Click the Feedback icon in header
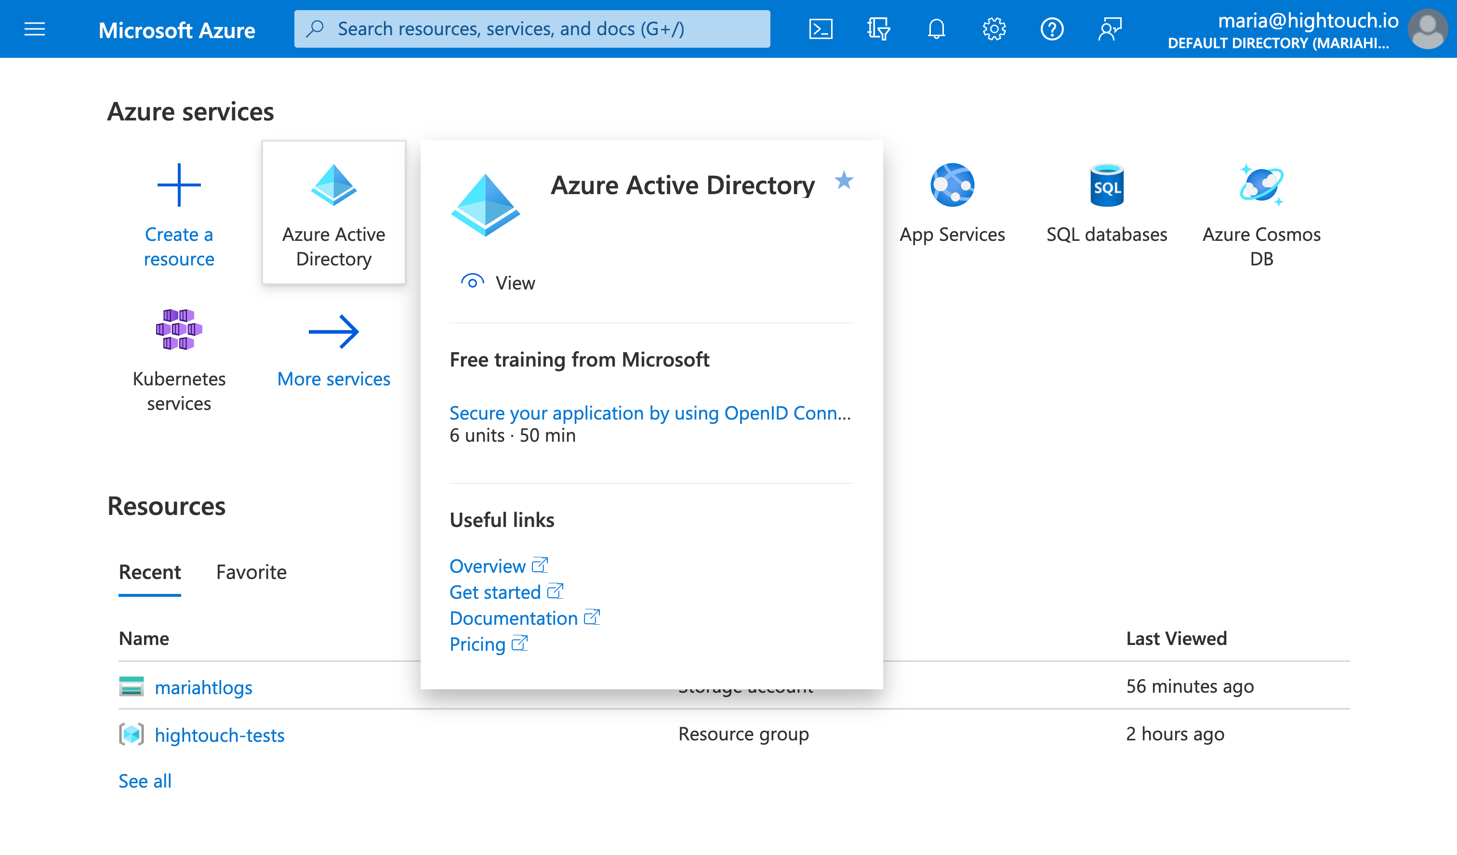The width and height of the screenshot is (1457, 855). pyautogui.click(x=1110, y=29)
